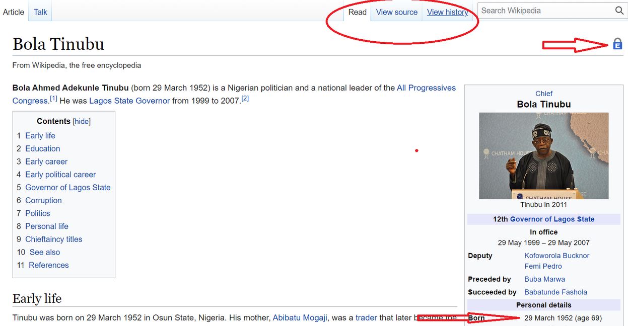Select the Read tab

tap(357, 12)
